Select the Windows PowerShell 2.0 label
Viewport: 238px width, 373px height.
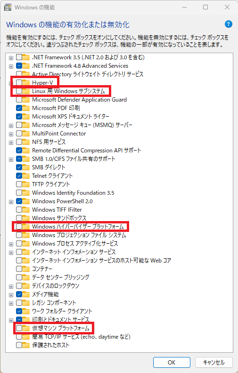coord(62,201)
